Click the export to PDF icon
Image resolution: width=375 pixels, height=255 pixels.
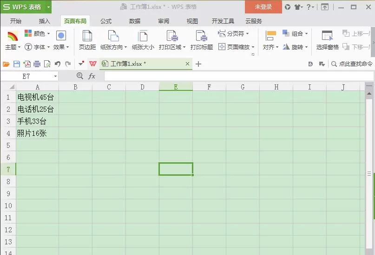[x=27, y=64]
